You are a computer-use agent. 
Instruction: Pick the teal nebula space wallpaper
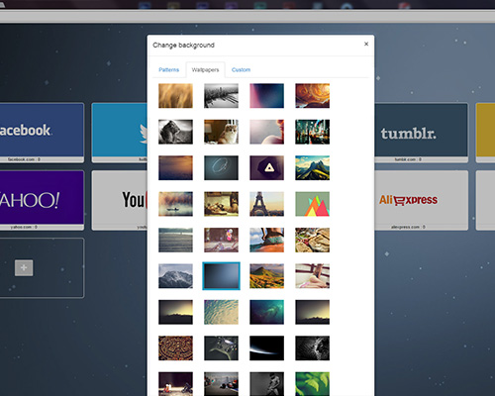[x=266, y=312]
